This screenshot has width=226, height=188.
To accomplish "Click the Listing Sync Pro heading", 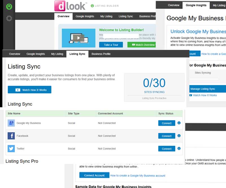I will [22, 161].
